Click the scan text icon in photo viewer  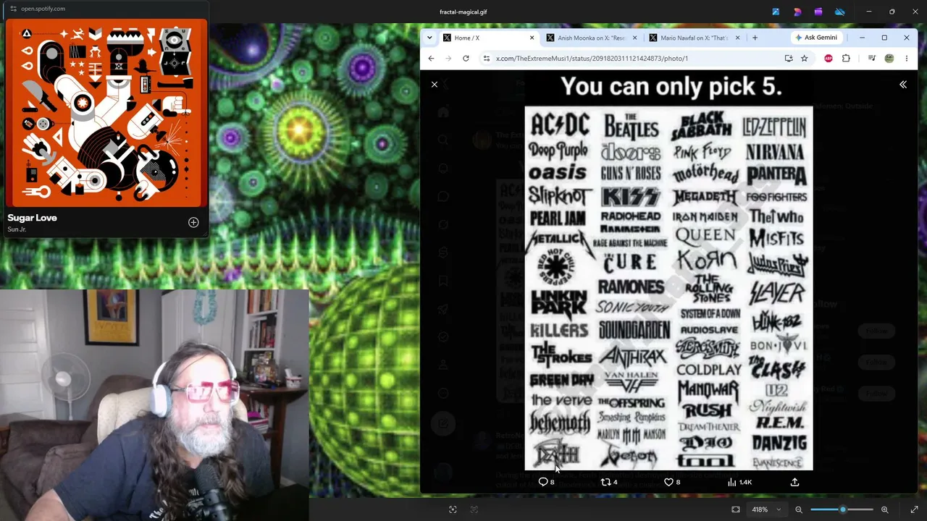(474, 509)
